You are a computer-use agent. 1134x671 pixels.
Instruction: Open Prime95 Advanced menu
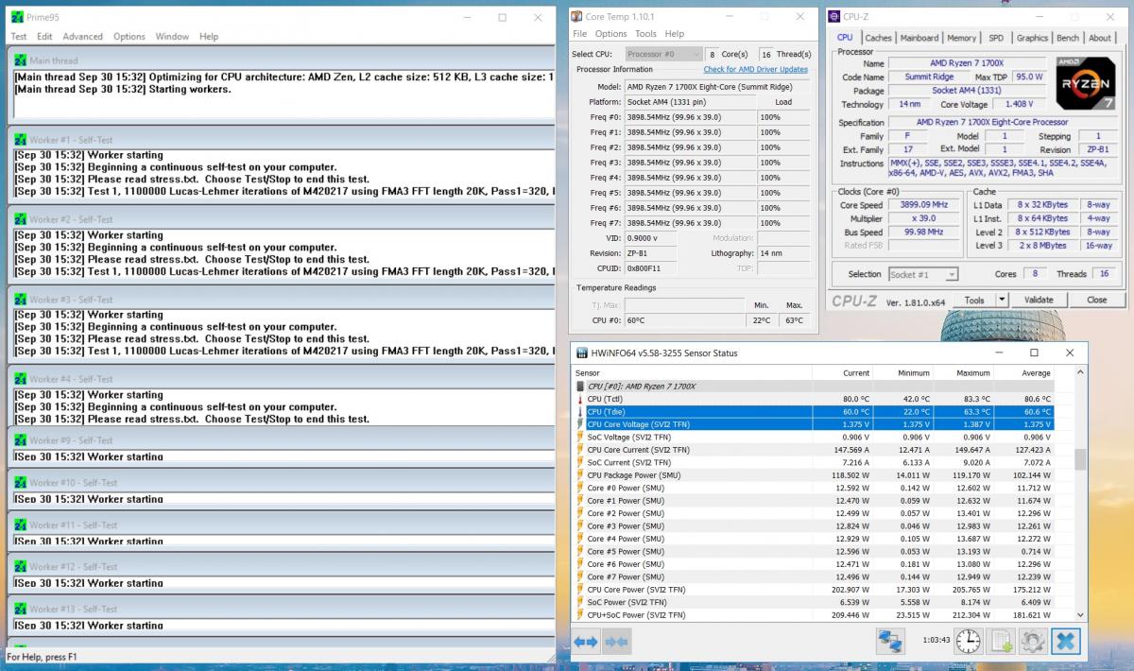coord(83,37)
